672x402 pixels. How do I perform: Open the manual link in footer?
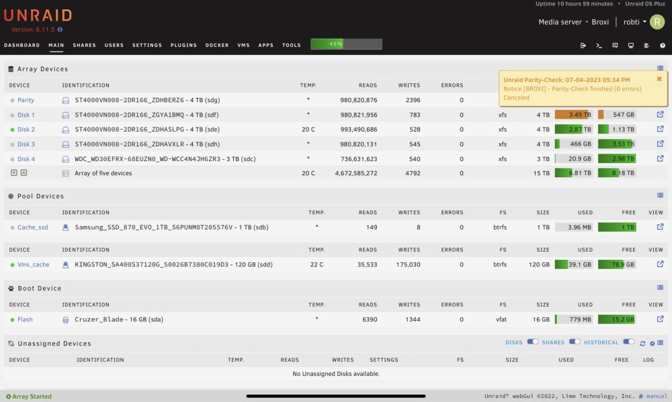point(657,396)
